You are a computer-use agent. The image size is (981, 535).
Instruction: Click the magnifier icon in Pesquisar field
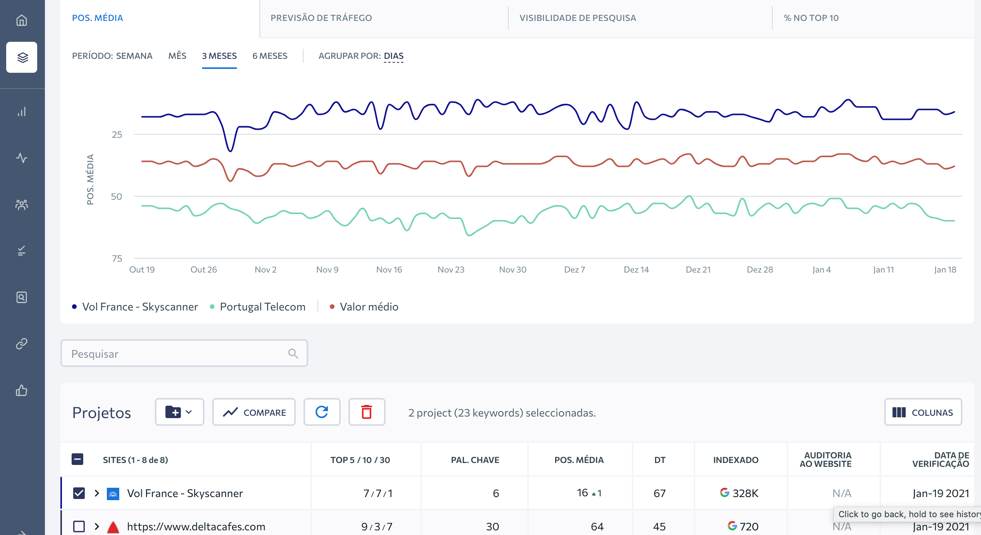[293, 353]
